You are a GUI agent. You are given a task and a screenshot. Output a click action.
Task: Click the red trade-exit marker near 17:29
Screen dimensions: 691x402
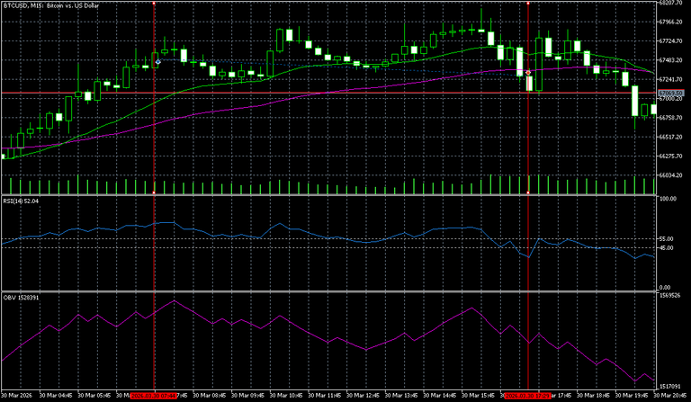(x=528, y=72)
